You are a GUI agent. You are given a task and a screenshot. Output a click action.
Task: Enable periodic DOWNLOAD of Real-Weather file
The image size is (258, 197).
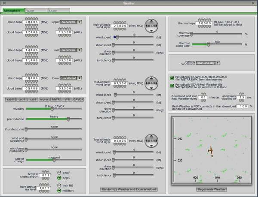click(x=172, y=78)
